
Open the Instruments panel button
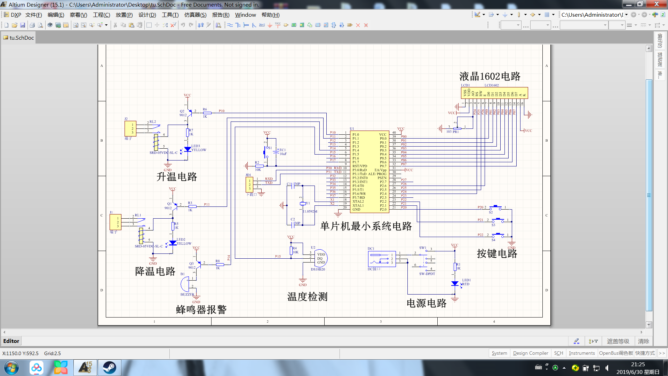pyautogui.click(x=582, y=353)
